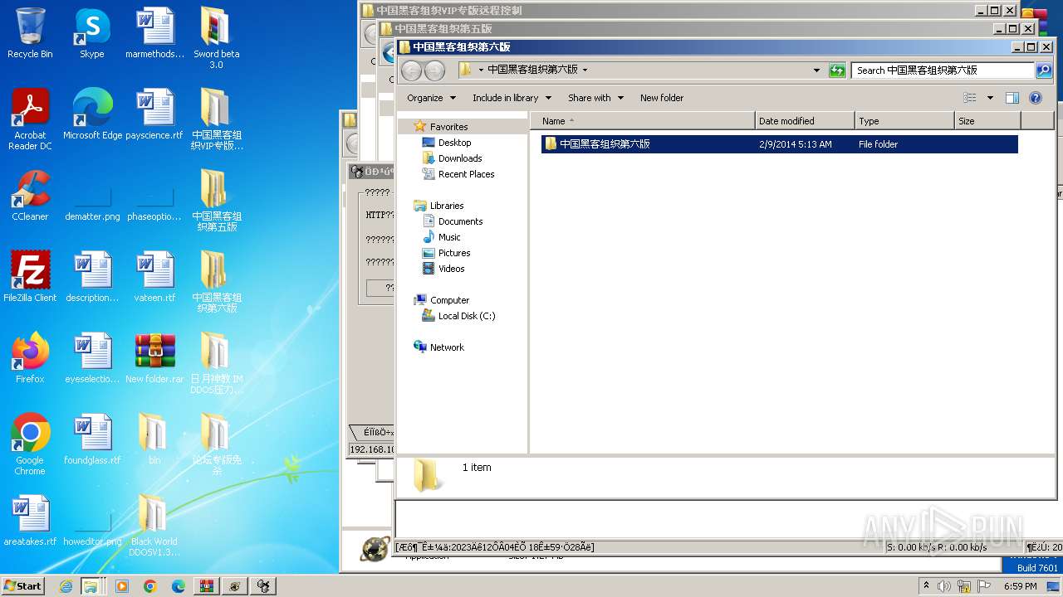Select Recent Places in navigation pane
Image resolution: width=1063 pixels, height=597 pixels.
click(466, 174)
